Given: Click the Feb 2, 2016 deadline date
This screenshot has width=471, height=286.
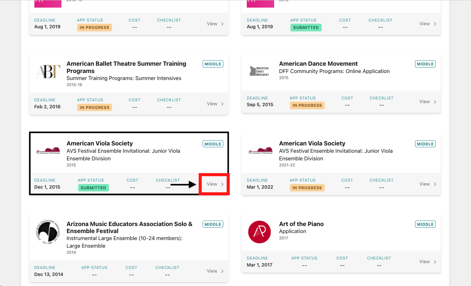Looking at the screenshot, I should click(47, 106).
